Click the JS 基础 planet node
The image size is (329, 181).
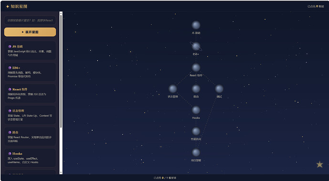[196, 25]
